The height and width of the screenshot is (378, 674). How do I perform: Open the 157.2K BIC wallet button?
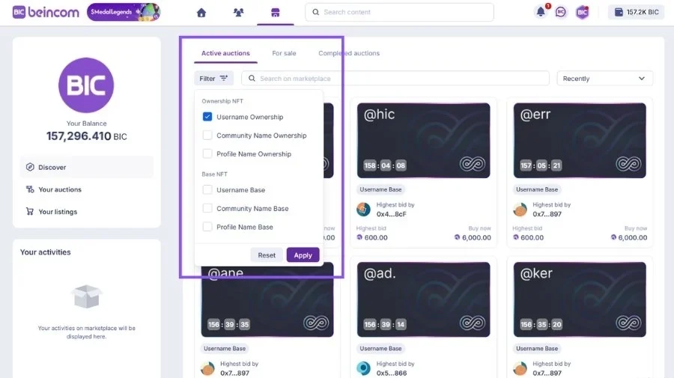click(637, 12)
